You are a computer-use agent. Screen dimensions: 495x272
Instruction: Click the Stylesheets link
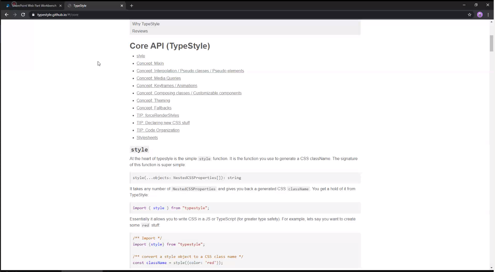point(147,137)
